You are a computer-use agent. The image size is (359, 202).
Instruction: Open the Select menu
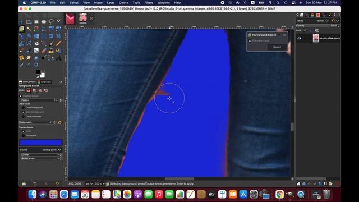tap(74, 3)
